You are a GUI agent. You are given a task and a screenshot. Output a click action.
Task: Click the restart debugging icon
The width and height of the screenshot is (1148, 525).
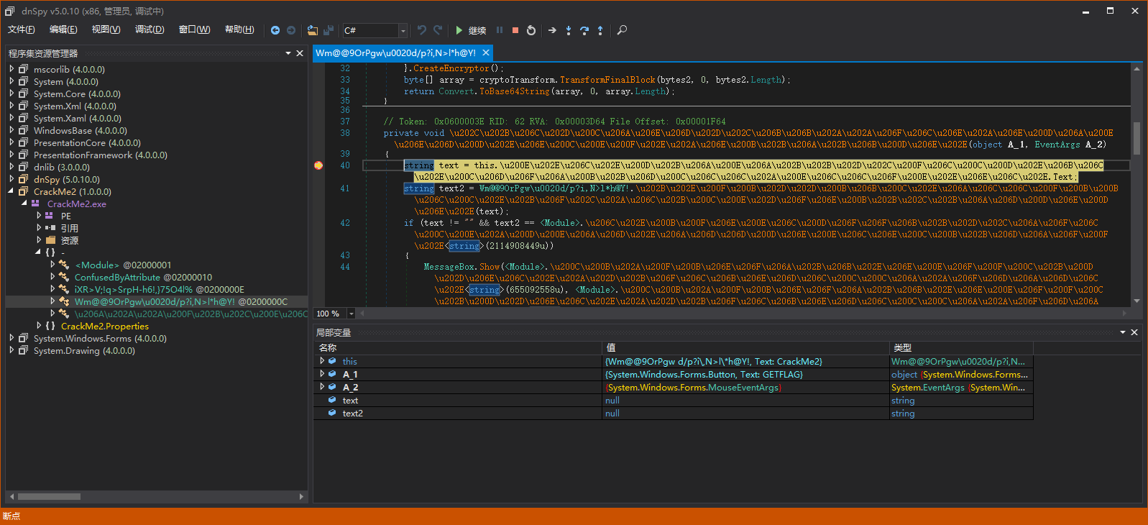(x=531, y=30)
